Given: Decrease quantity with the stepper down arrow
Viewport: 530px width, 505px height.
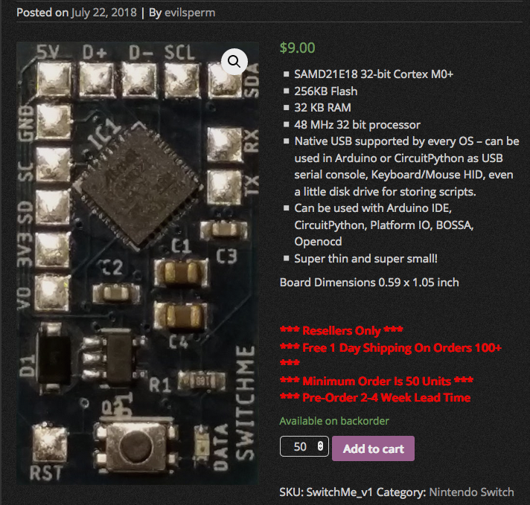Looking at the screenshot, I should click(x=320, y=449).
